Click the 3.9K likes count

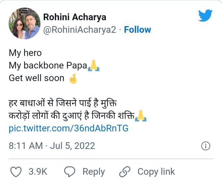click(x=38, y=171)
